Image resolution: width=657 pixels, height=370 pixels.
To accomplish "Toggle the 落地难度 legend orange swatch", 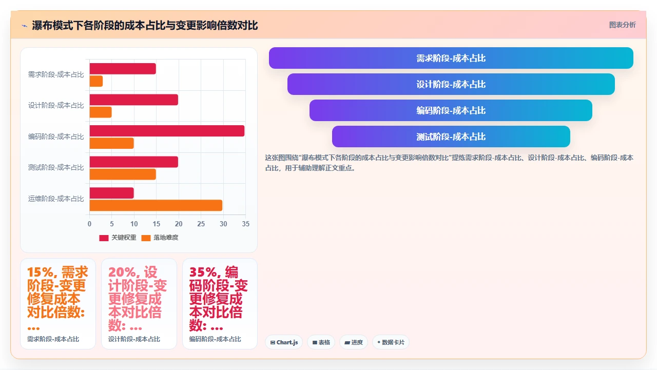I will click(146, 238).
